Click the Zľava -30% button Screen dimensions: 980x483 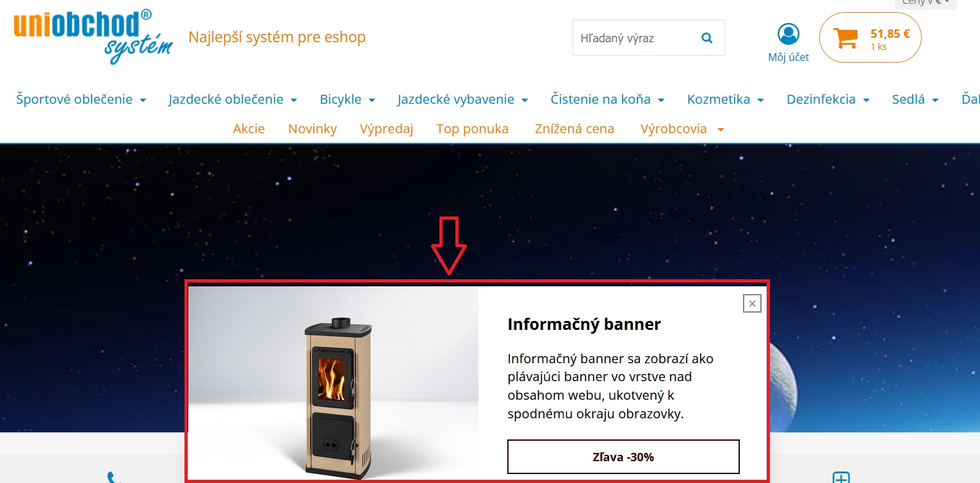click(x=623, y=457)
